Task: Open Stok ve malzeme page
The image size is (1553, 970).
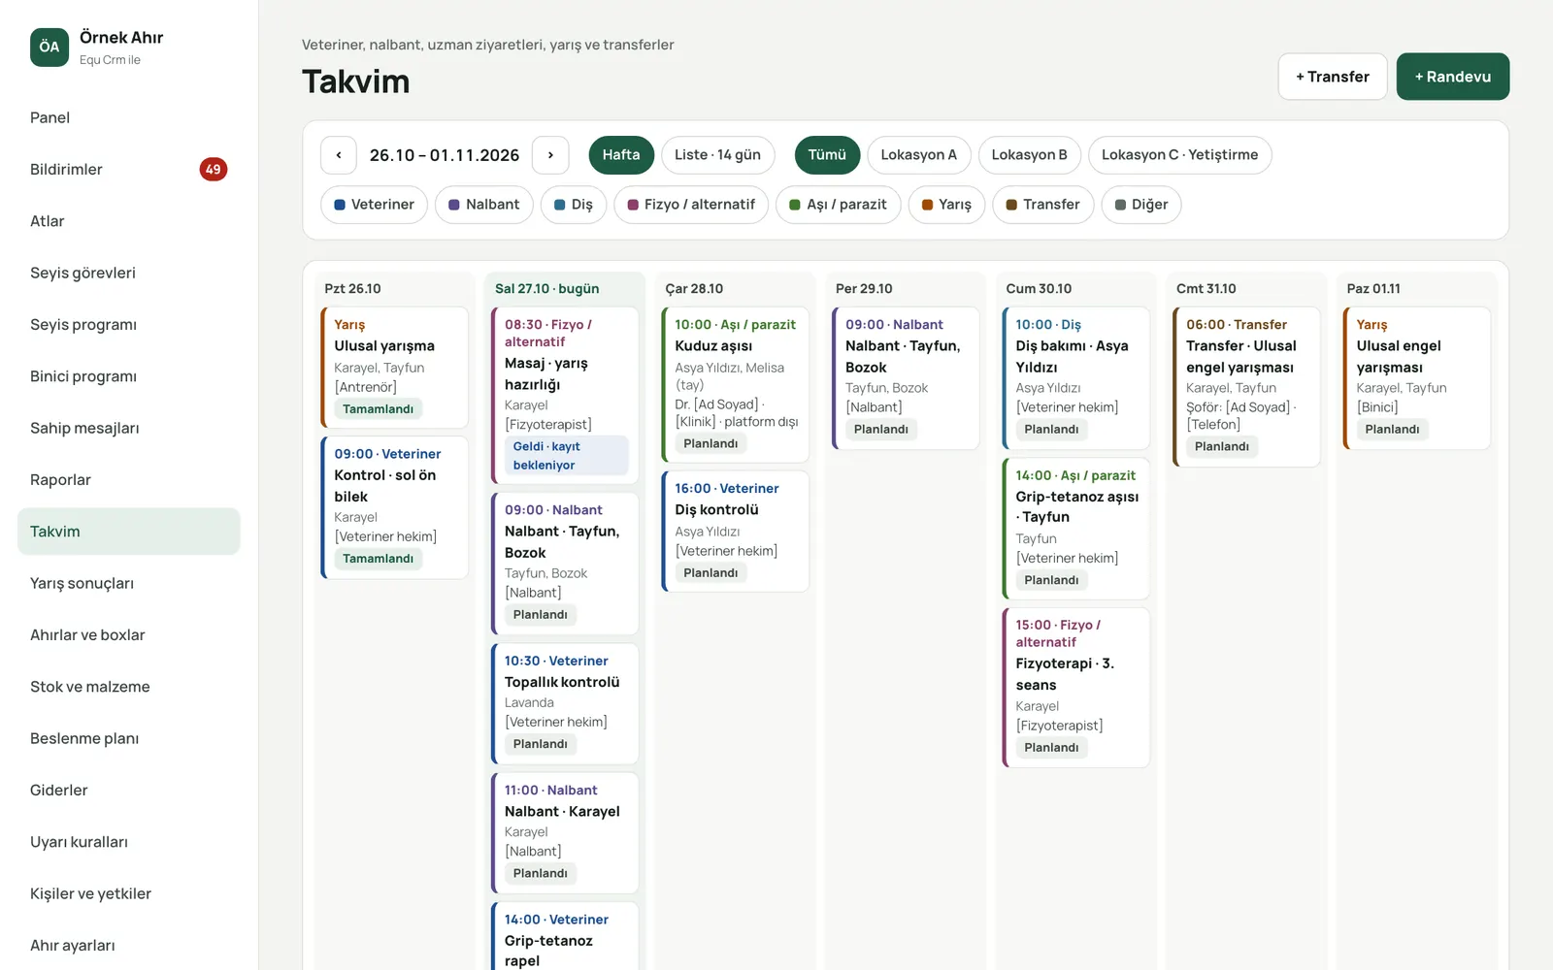Action: 129,687
